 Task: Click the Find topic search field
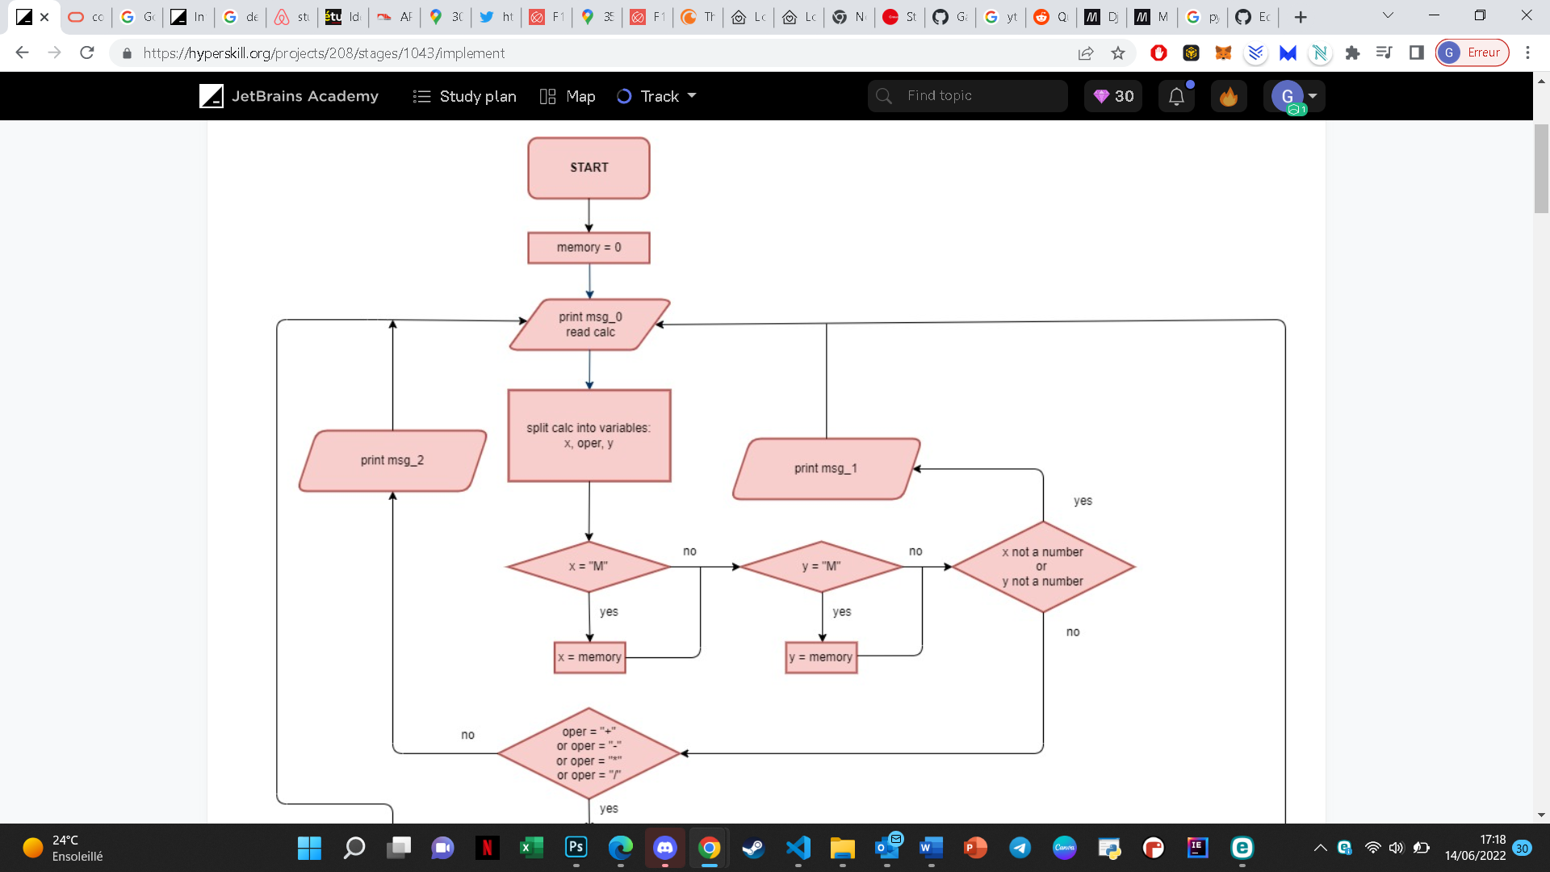tap(969, 96)
